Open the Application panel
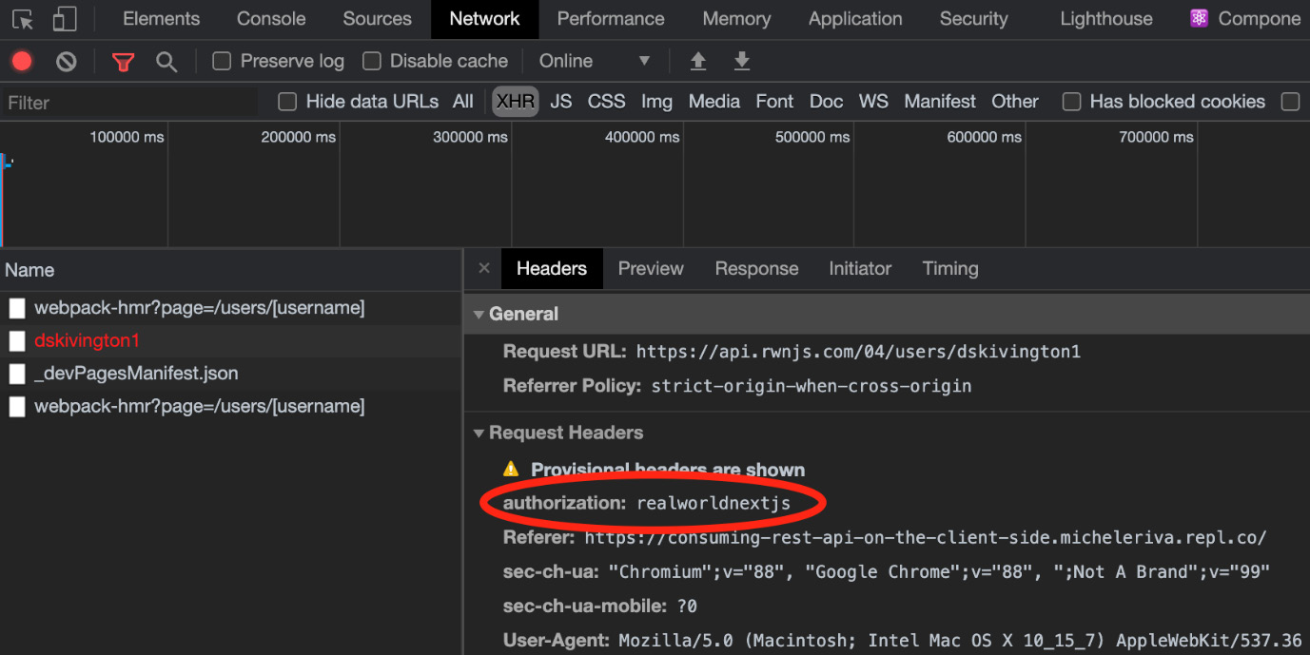The height and width of the screenshot is (655, 1310). pyautogui.click(x=854, y=18)
